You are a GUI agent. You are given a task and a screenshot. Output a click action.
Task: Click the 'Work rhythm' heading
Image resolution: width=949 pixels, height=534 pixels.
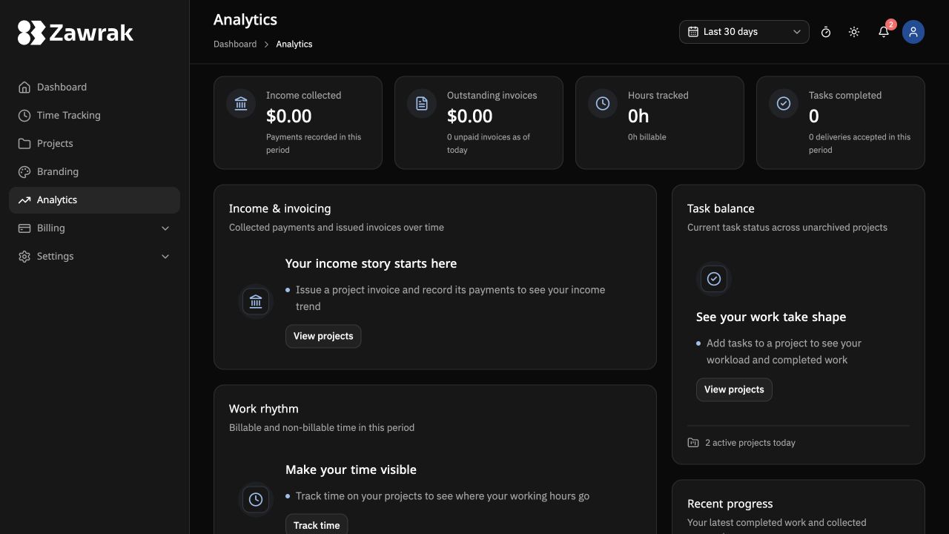click(264, 409)
